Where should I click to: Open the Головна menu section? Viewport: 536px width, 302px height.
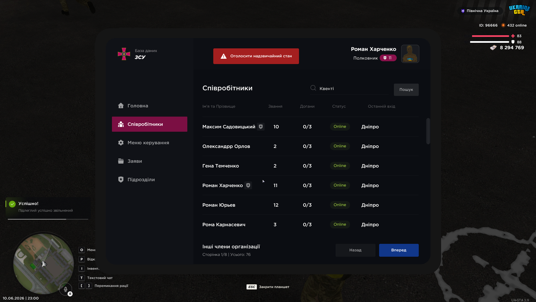tap(149, 106)
